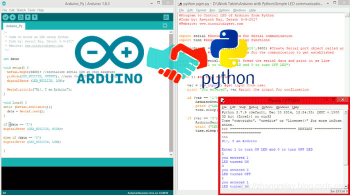
Task: Click the Python Shell window title icon
Action: click(x=223, y=100)
